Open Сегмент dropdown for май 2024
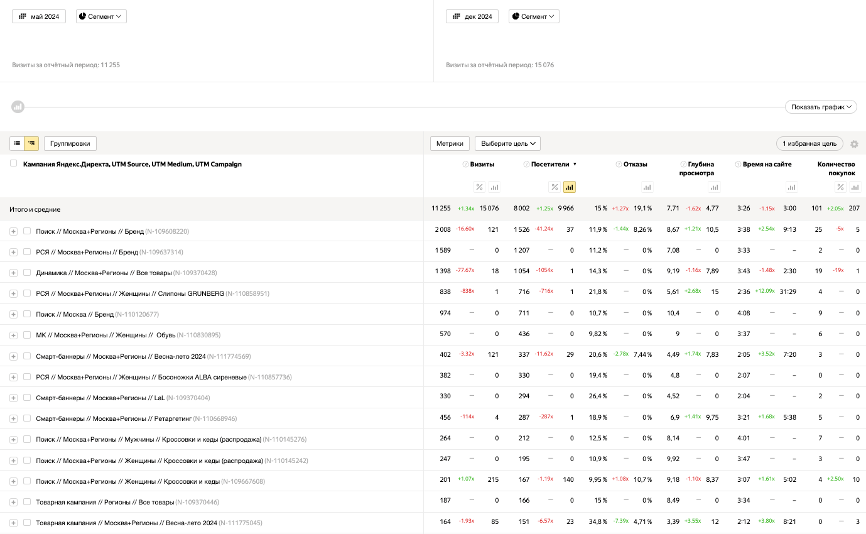Screen dimensions: 866x534 coord(101,16)
